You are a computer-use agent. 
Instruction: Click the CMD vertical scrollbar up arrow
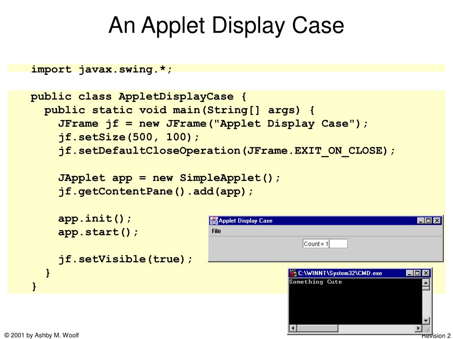pyautogui.click(x=426, y=282)
